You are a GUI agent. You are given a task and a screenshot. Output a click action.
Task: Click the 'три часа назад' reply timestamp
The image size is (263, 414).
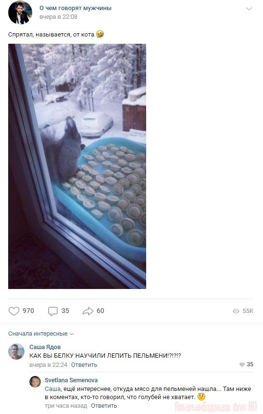tap(66, 406)
